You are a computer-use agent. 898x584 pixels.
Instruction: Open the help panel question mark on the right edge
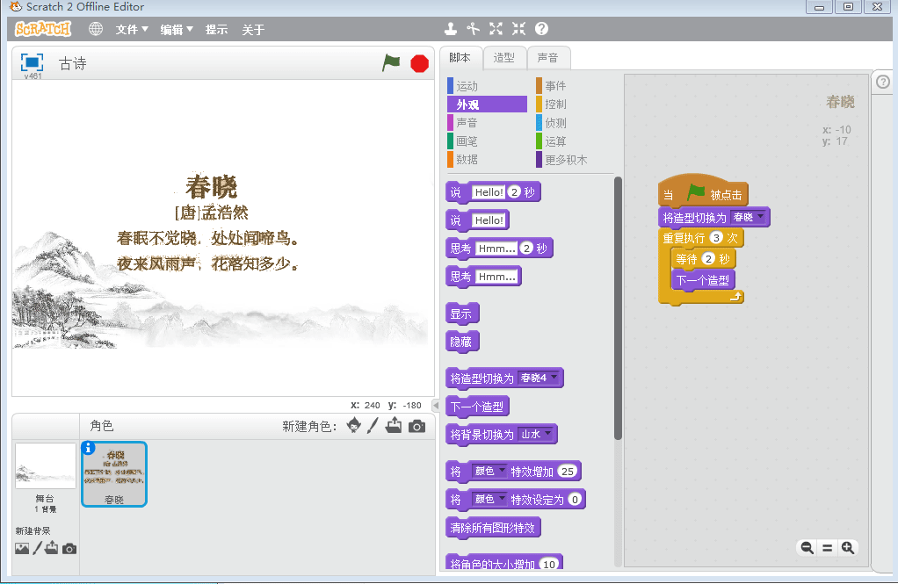883,82
